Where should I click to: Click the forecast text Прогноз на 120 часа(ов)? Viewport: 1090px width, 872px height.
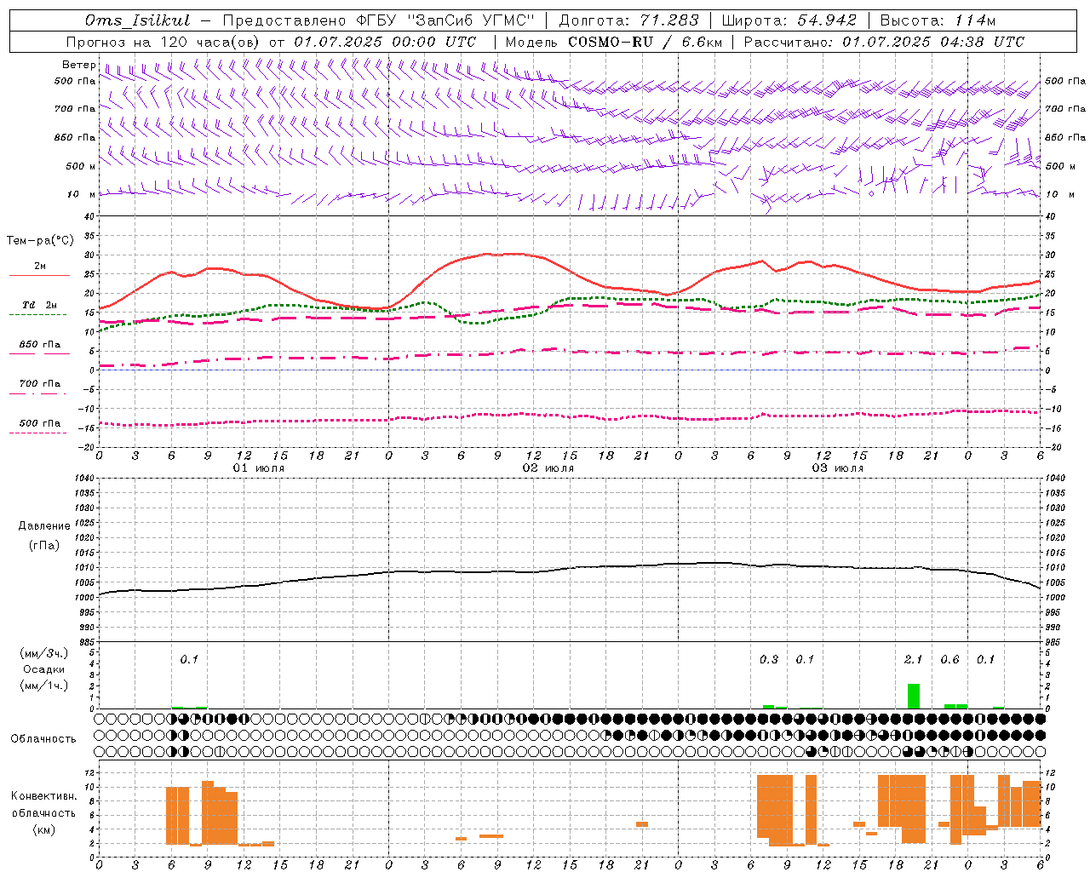[163, 42]
